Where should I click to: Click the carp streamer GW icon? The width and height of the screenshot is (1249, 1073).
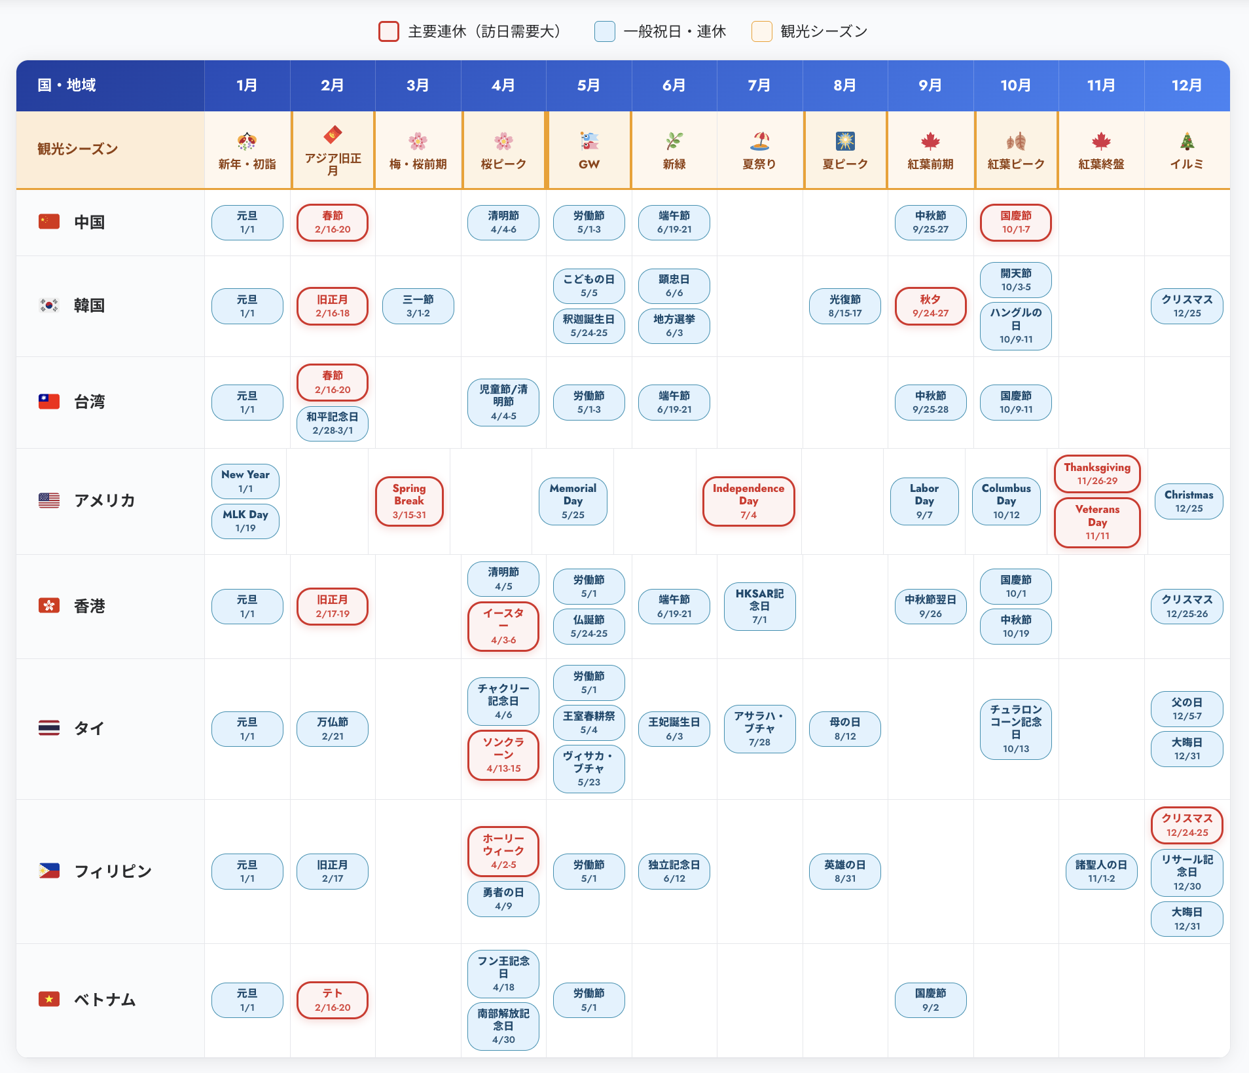pos(588,141)
